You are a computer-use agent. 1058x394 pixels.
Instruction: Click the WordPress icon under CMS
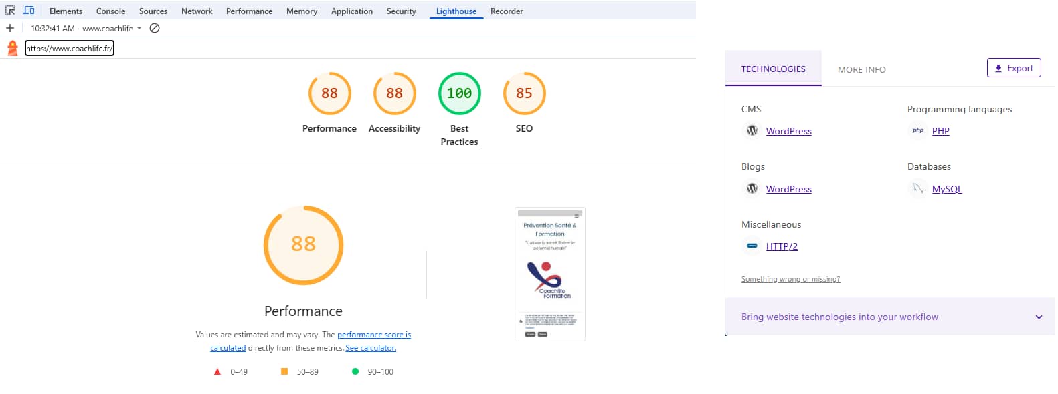pyautogui.click(x=752, y=130)
